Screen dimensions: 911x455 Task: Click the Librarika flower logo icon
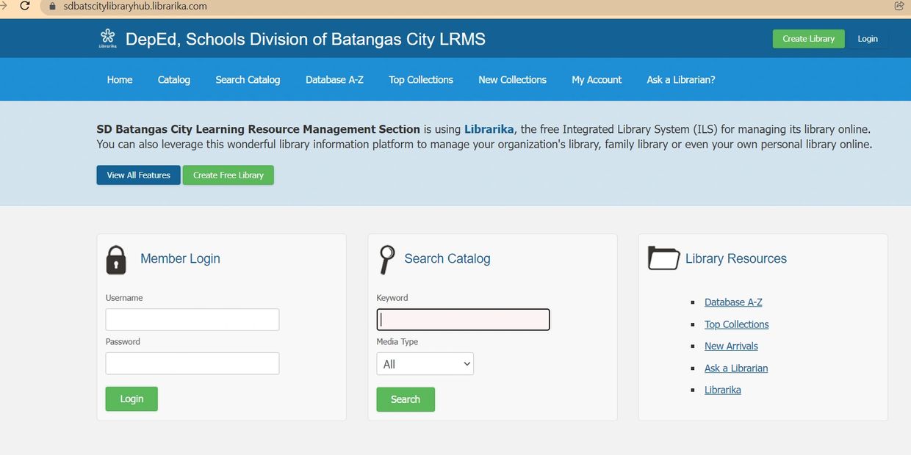pos(108,38)
